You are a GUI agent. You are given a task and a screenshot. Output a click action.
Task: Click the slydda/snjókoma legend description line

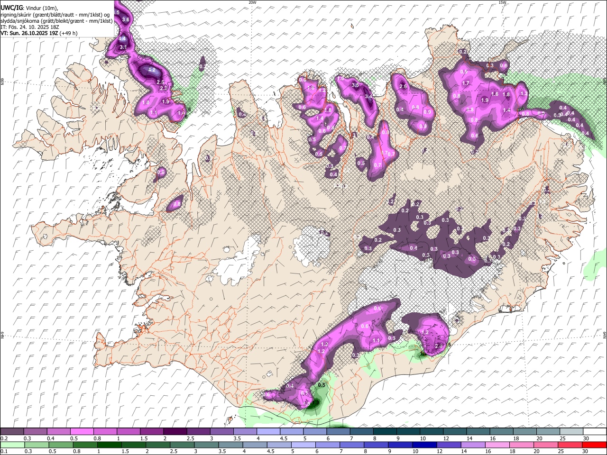pyautogui.click(x=56, y=21)
